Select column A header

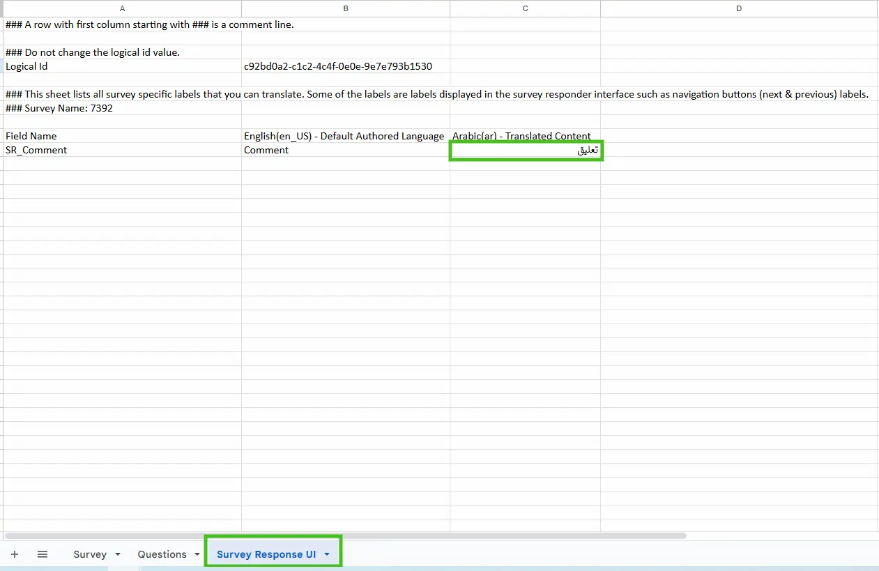pyautogui.click(x=122, y=8)
